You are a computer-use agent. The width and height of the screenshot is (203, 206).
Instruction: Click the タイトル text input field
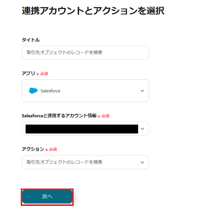85,53
